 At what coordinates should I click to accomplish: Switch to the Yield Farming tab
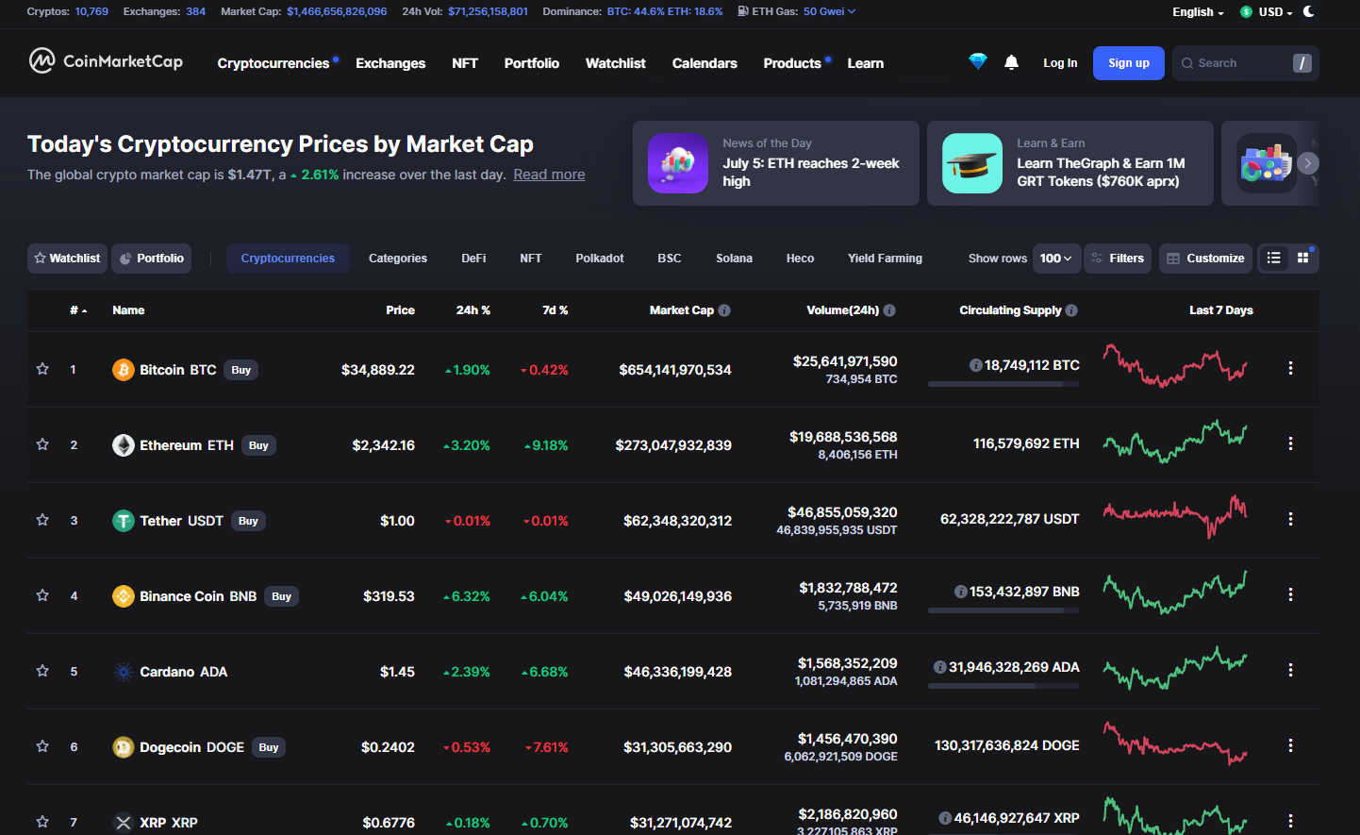(885, 259)
